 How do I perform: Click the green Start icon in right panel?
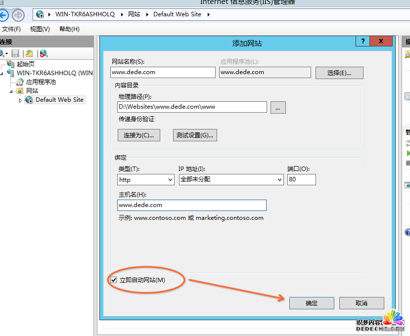(408, 154)
